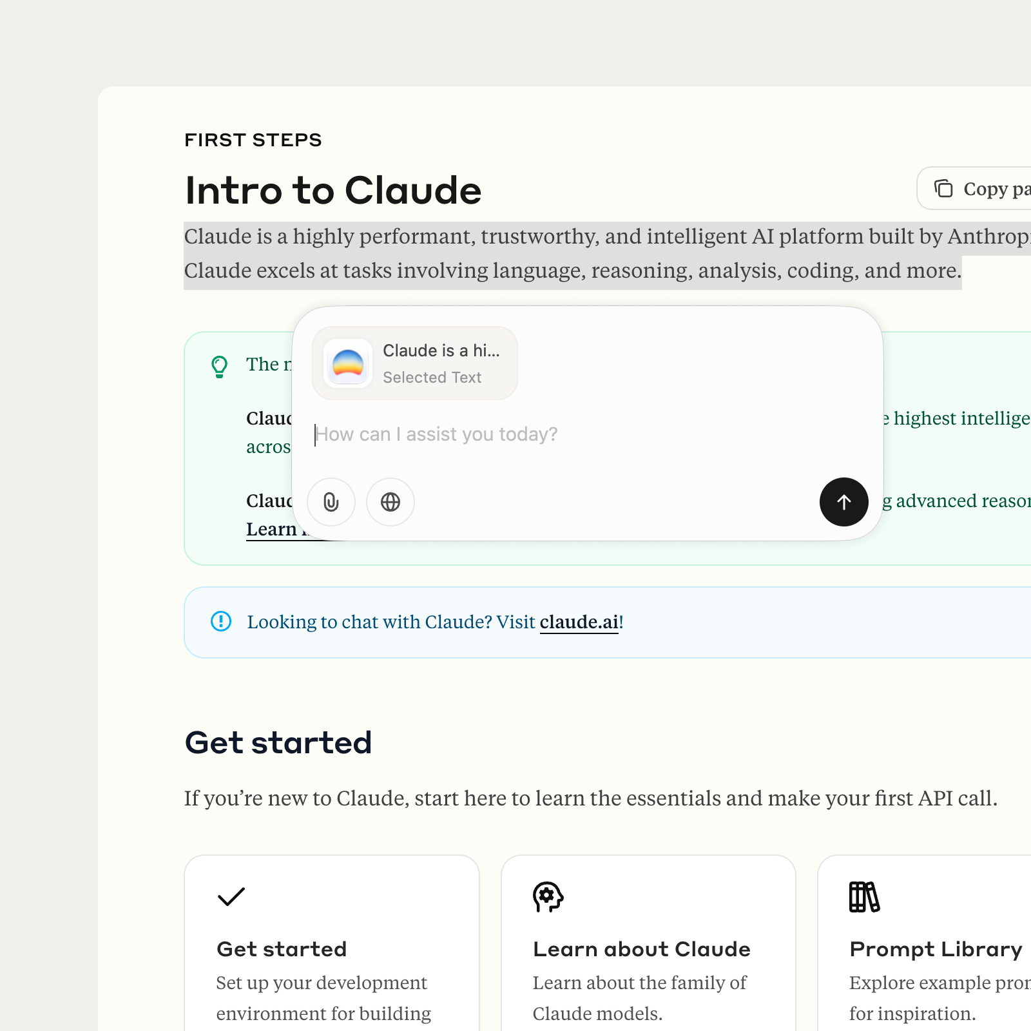1031x1031 pixels.
Task: Click the 'Intro to Claude' page heading
Action: [333, 190]
